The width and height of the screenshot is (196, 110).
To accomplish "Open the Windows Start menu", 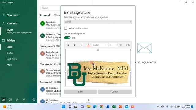I will pyautogui.click(x=63, y=107).
